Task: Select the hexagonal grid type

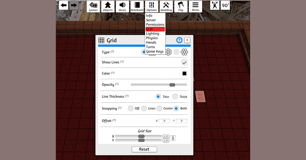Action: [176, 52]
